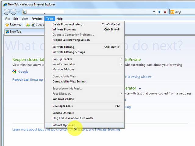Click the browser Forward arrow button
The width and height of the screenshot is (195, 146).
[14, 12]
